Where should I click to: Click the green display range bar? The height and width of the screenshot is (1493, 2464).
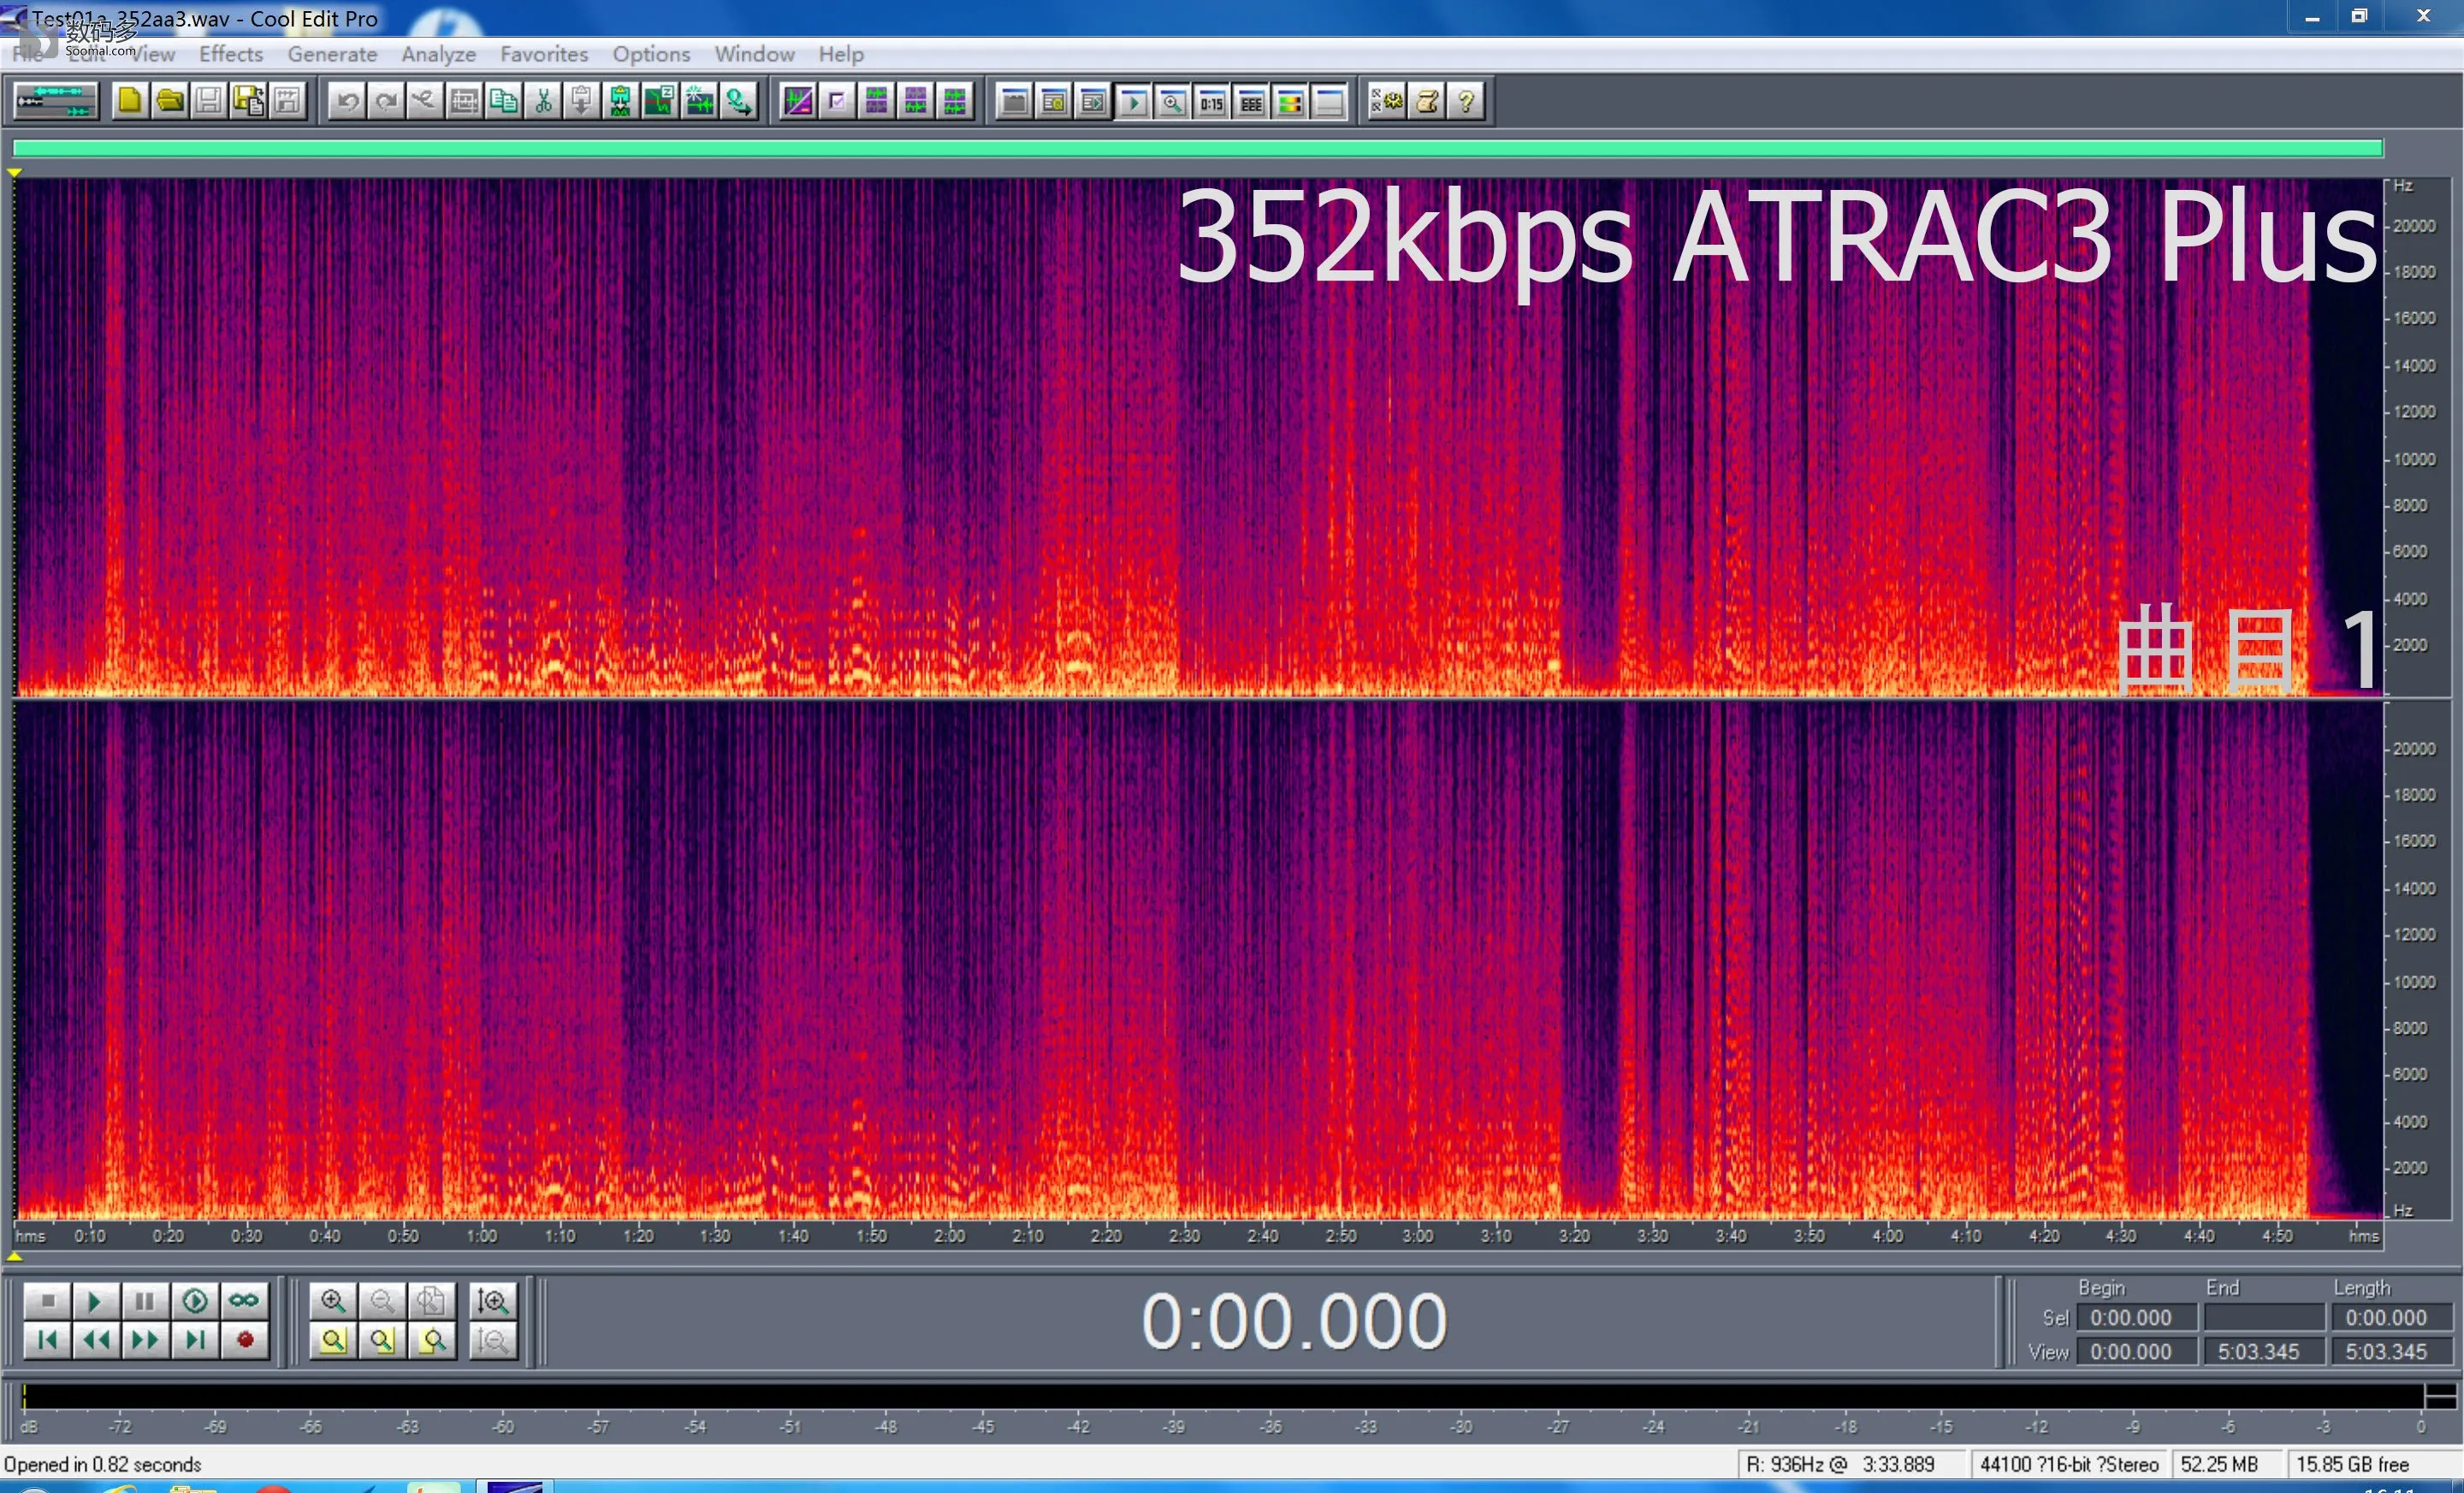tap(1198, 149)
